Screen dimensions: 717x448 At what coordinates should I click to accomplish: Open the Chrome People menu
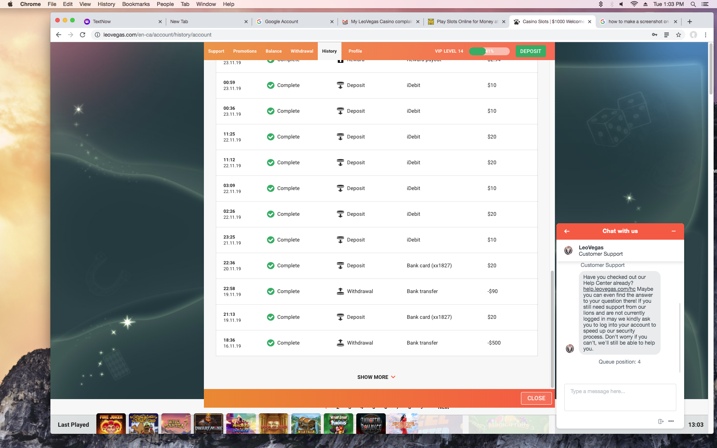click(x=165, y=4)
